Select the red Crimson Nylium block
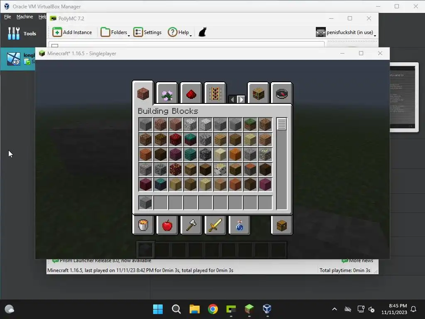 [176, 140]
